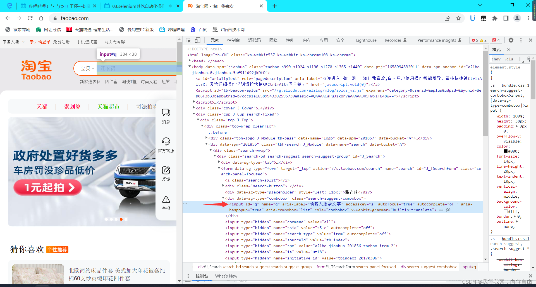Expand the head element node
Screen dimensions: 536x287
(190, 61)
